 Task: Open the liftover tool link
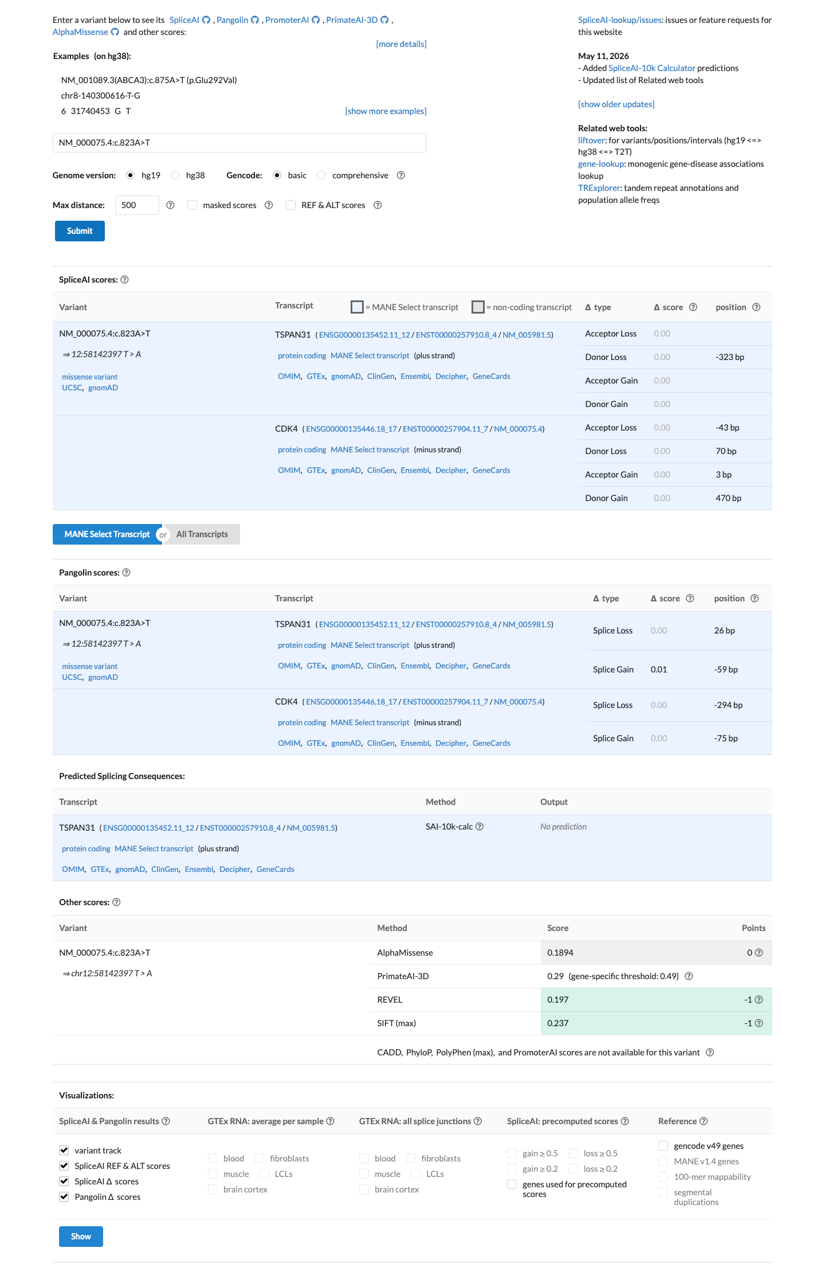coord(591,140)
